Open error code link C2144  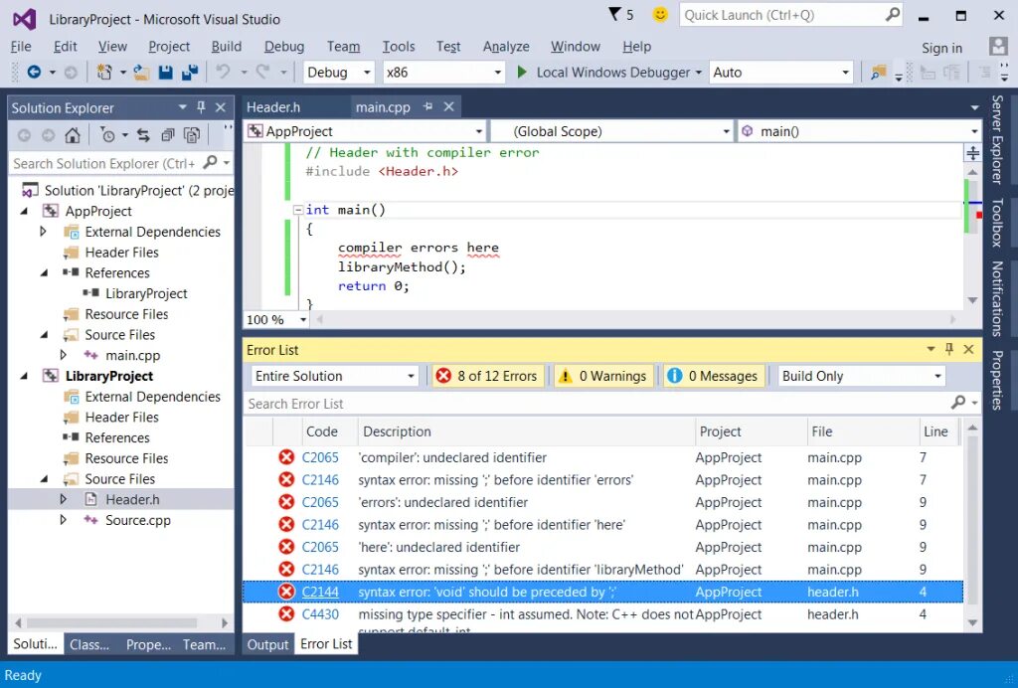click(x=320, y=592)
